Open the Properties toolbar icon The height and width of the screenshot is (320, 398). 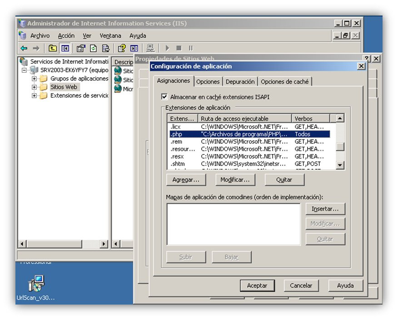pos(81,48)
